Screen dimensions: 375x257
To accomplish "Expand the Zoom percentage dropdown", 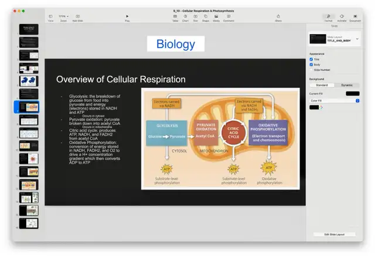I will click(64, 16).
